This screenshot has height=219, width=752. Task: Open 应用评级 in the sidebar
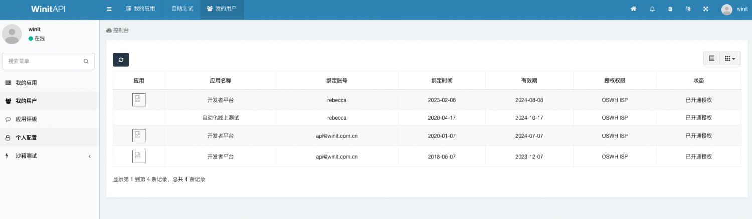[x=26, y=119]
